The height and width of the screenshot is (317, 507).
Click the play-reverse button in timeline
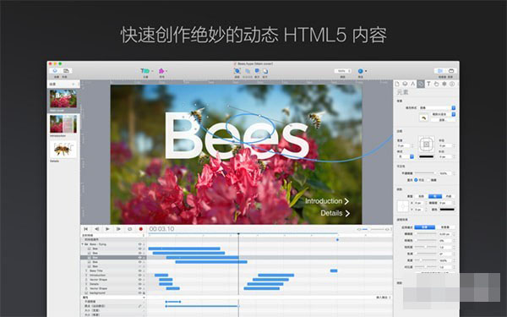pyautogui.click(x=96, y=229)
